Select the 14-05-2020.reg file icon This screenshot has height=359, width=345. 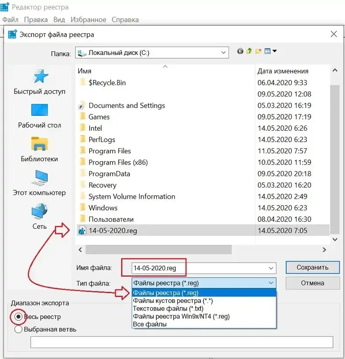tap(82, 230)
